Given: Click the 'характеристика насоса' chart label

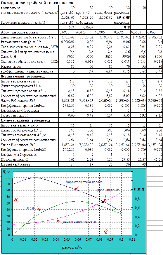Looking at the screenshot, I should pos(84,182).
